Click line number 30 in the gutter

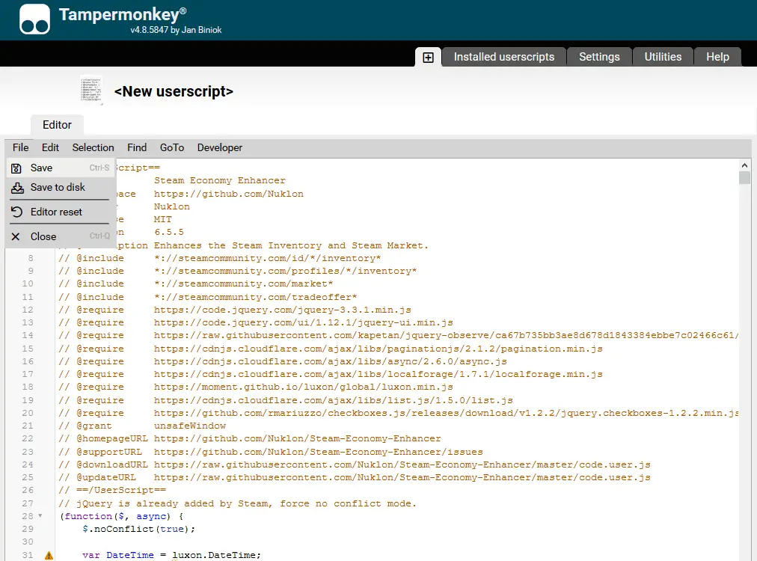click(x=28, y=542)
